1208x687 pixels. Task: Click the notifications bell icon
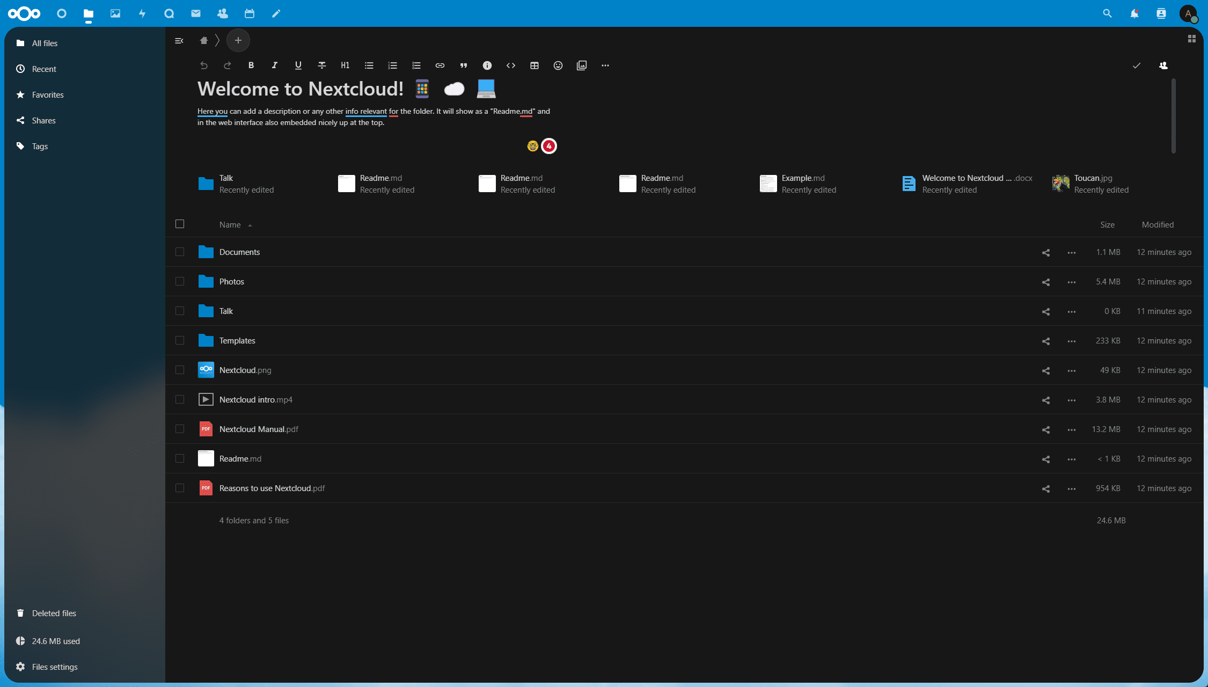click(x=1134, y=13)
